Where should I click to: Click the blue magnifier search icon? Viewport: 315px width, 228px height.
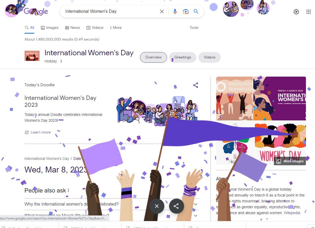click(x=196, y=11)
